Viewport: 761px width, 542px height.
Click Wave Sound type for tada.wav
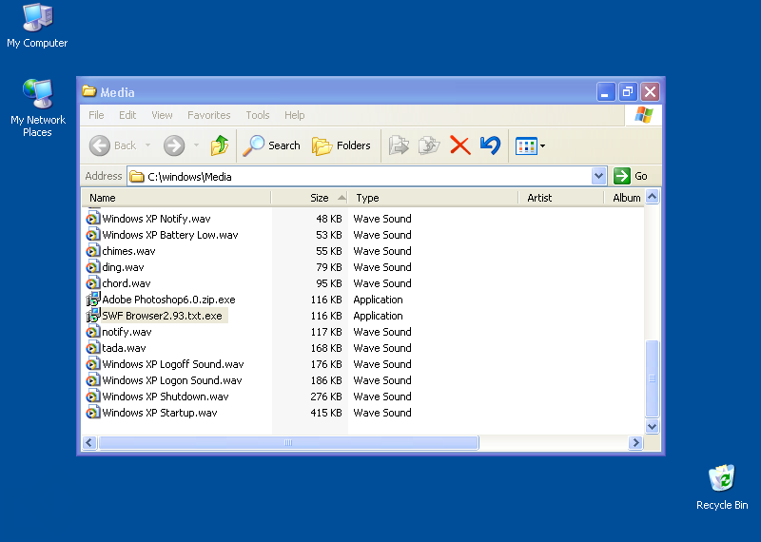click(382, 348)
